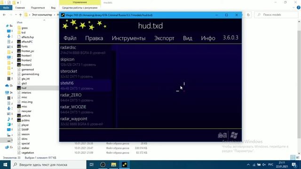Click the taskbar search box

(48, 165)
